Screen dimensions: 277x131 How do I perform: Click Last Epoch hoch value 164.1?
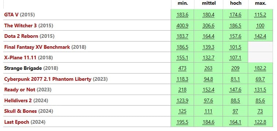(x=235, y=122)
